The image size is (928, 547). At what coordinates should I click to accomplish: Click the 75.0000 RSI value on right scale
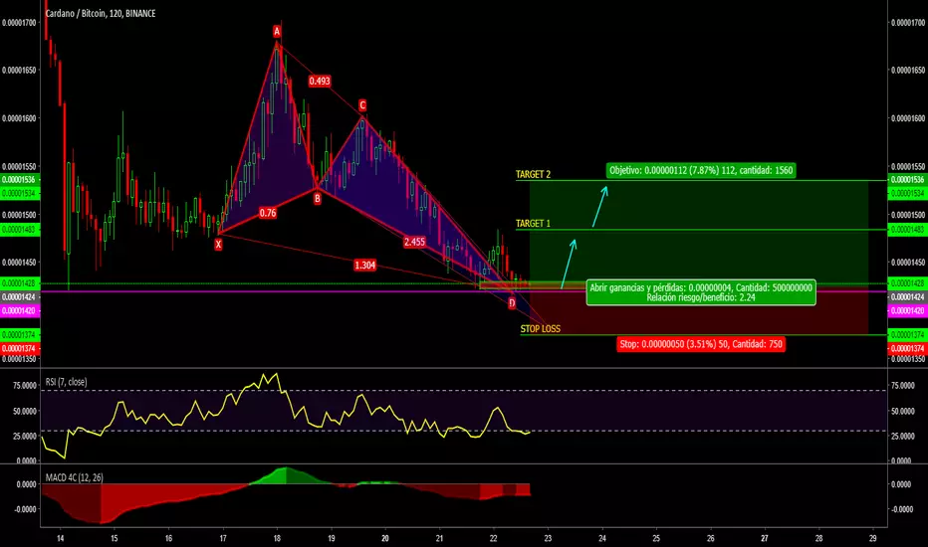(902, 386)
